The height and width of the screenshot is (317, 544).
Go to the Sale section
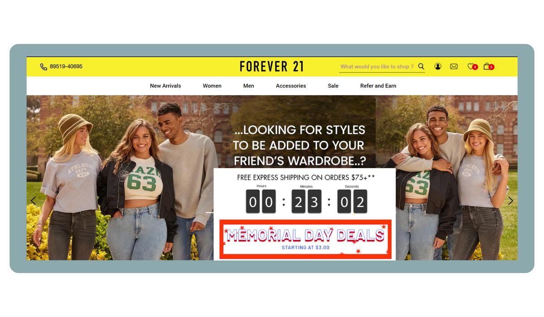point(333,86)
